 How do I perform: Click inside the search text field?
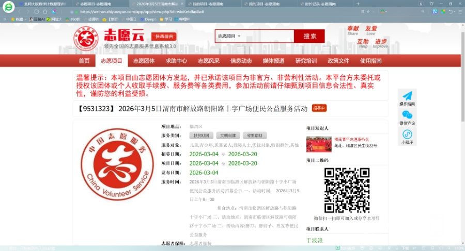[x=266, y=36]
